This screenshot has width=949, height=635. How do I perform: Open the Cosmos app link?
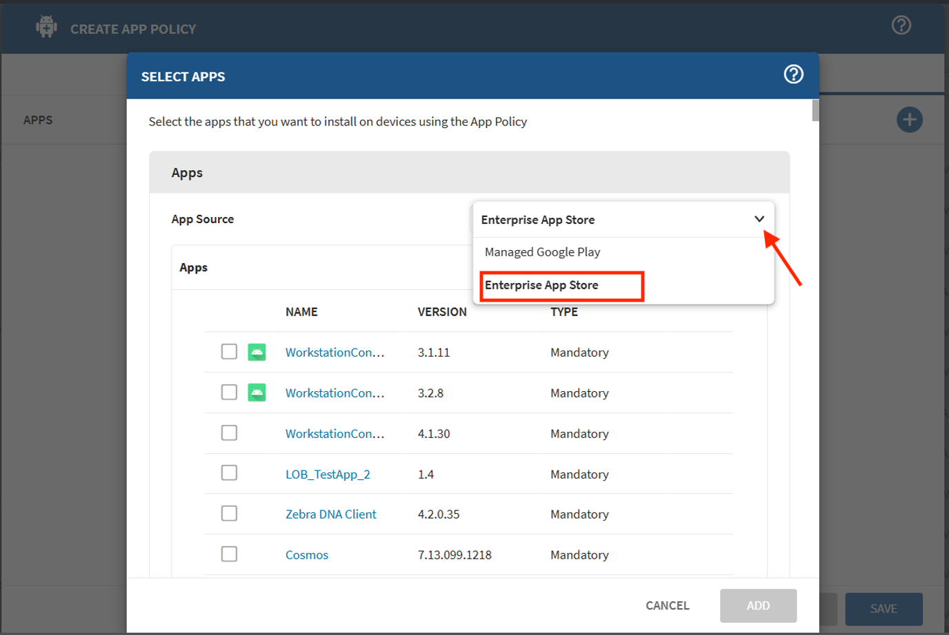pos(307,555)
